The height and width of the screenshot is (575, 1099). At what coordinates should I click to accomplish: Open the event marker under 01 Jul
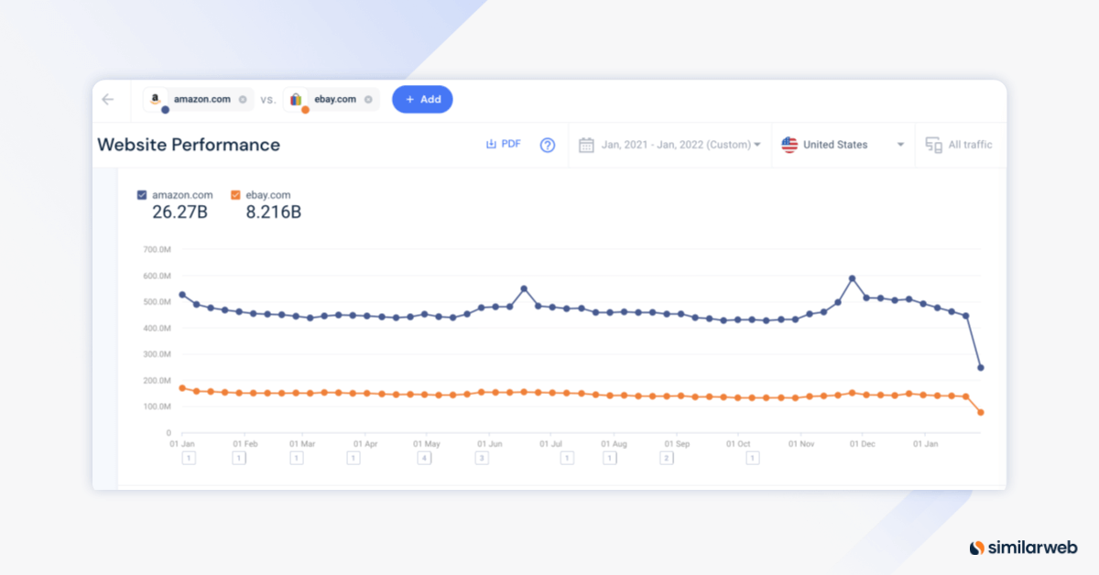[x=567, y=458]
